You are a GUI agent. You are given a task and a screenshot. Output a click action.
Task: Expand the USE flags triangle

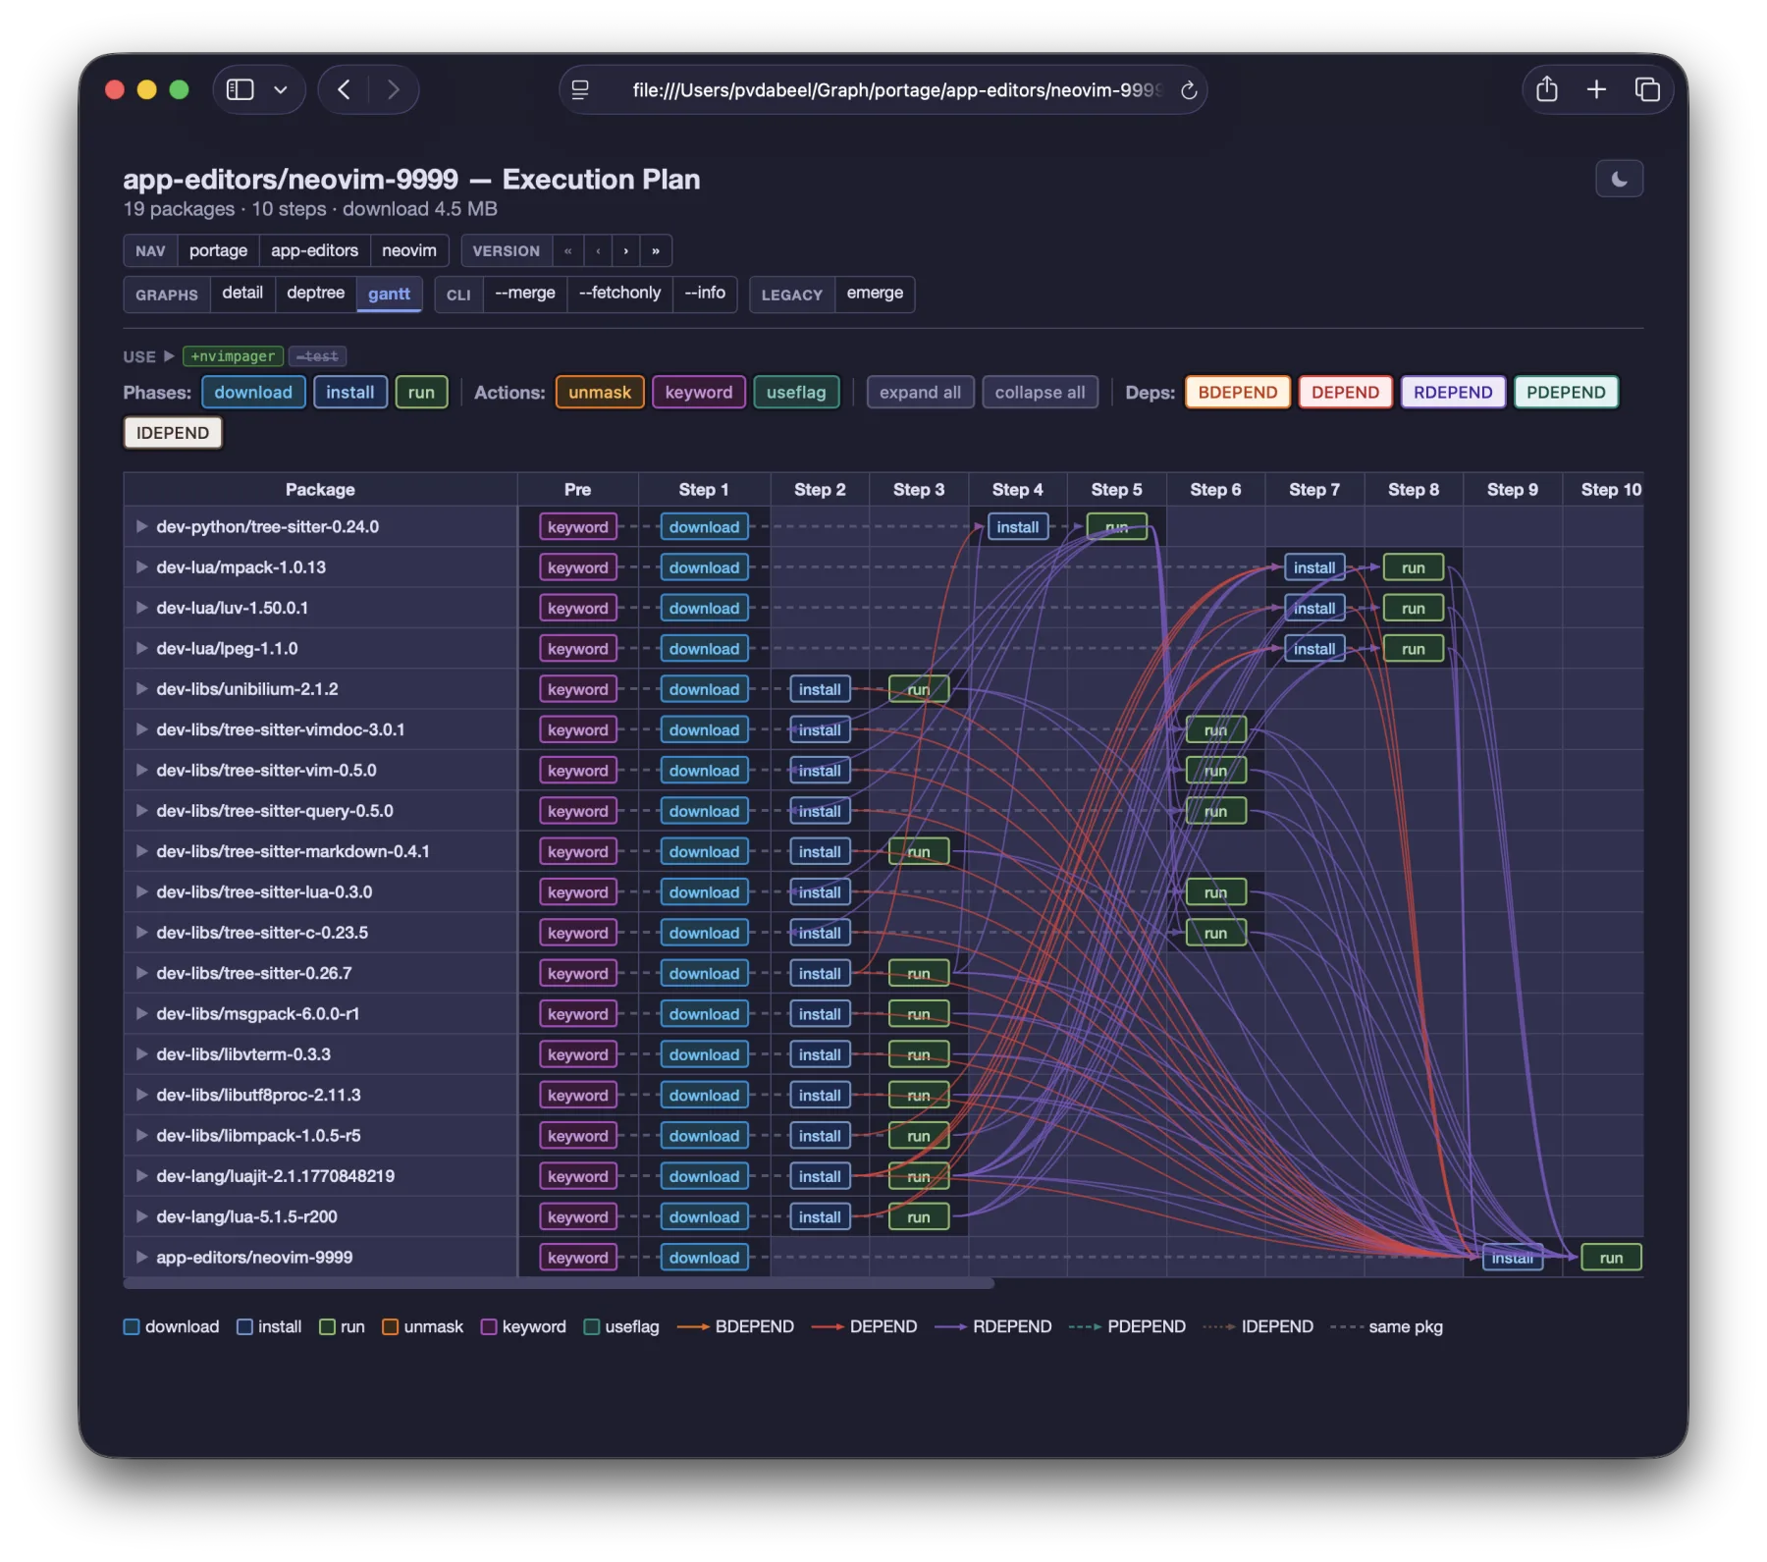[x=169, y=356]
